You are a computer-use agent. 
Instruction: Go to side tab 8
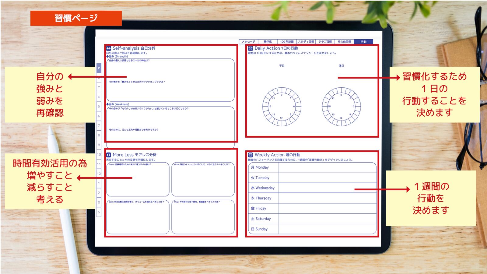[x=99, y=135]
